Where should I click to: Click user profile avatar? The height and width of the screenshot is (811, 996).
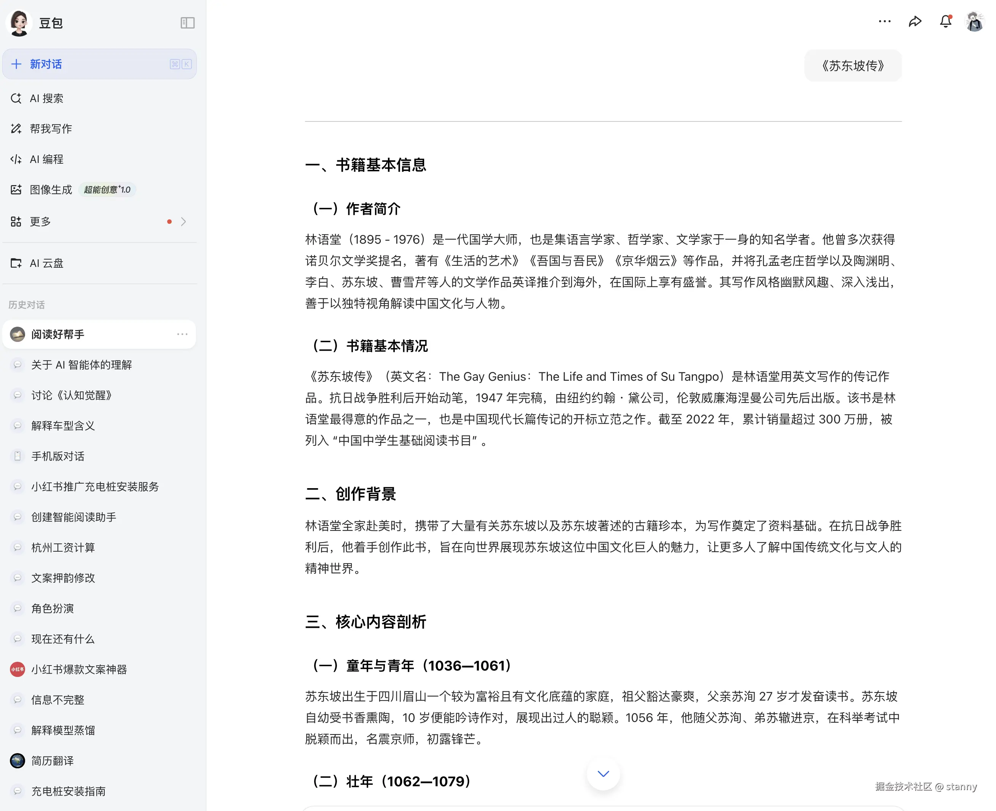(x=975, y=21)
